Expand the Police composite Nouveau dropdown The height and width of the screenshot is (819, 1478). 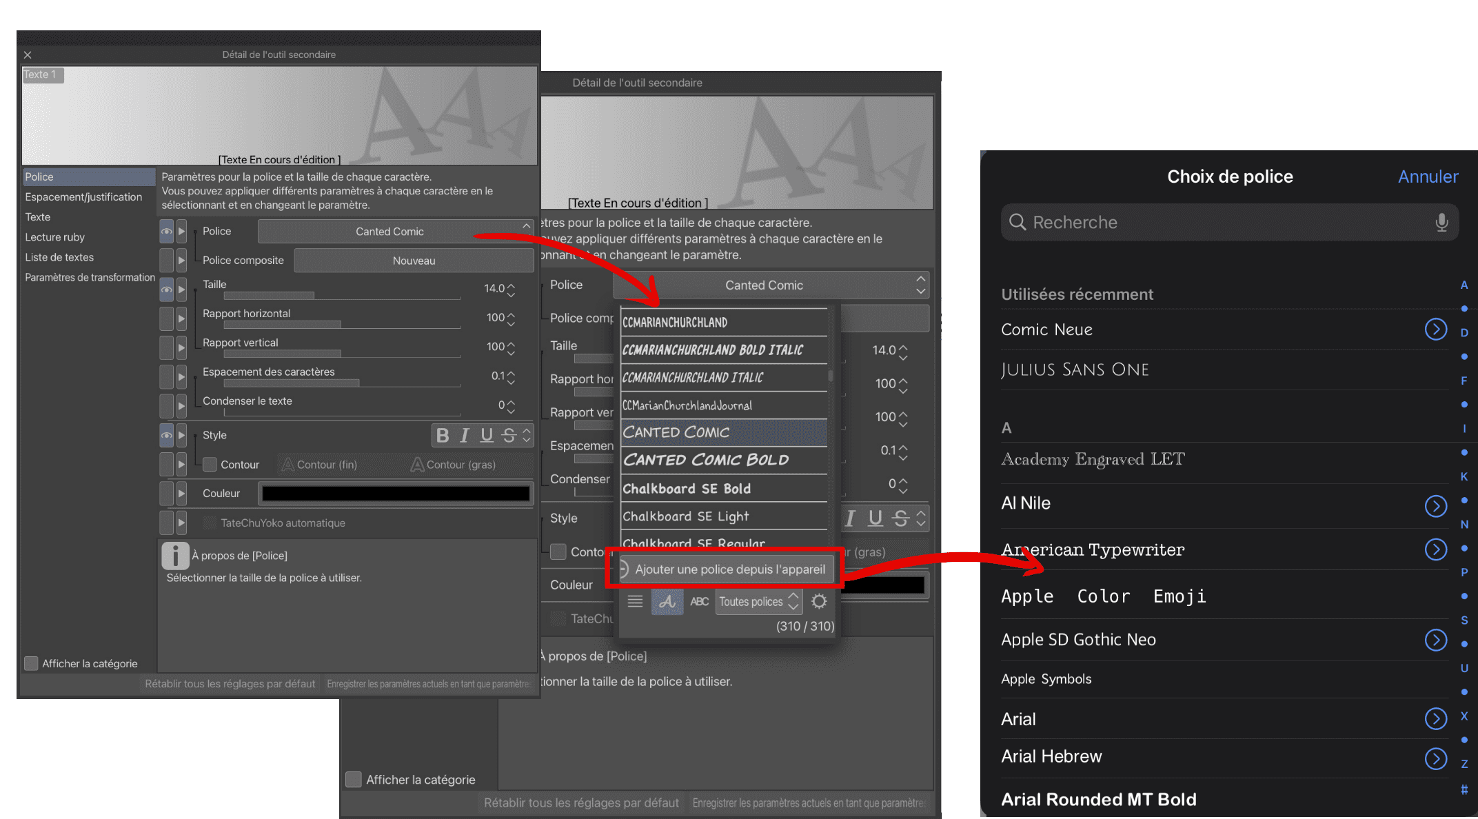(x=410, y=259)
